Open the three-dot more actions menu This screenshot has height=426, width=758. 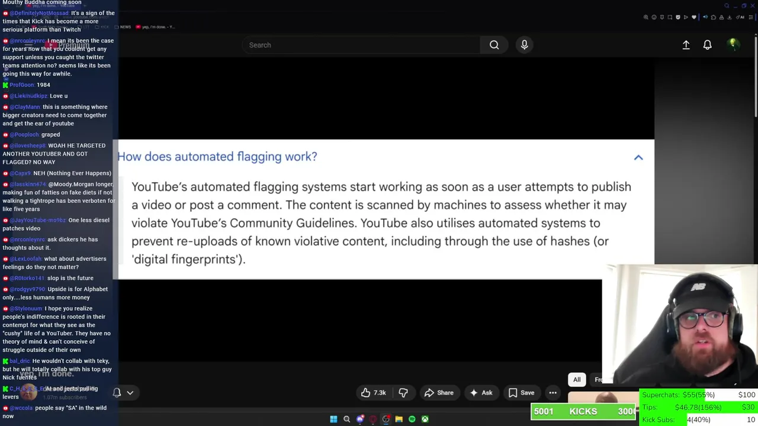coord(553,393)
